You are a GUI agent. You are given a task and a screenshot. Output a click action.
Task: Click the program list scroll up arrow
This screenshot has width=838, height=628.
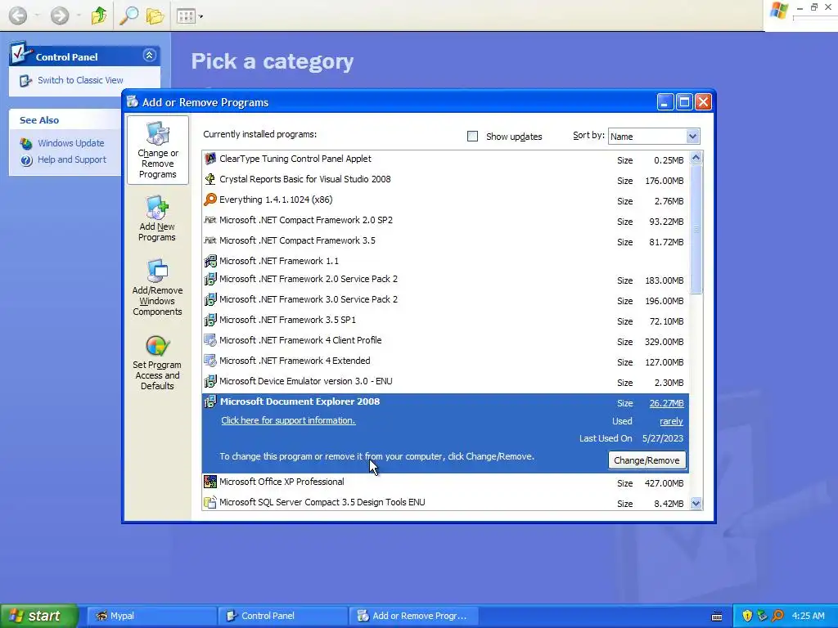(x=696, y=158)
